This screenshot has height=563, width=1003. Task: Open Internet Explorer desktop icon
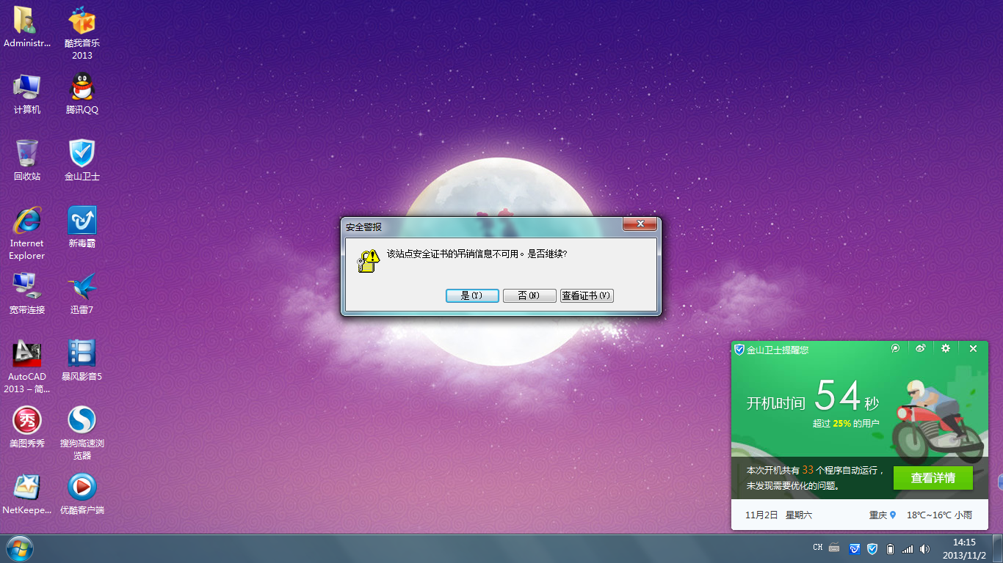click(26, 220)
